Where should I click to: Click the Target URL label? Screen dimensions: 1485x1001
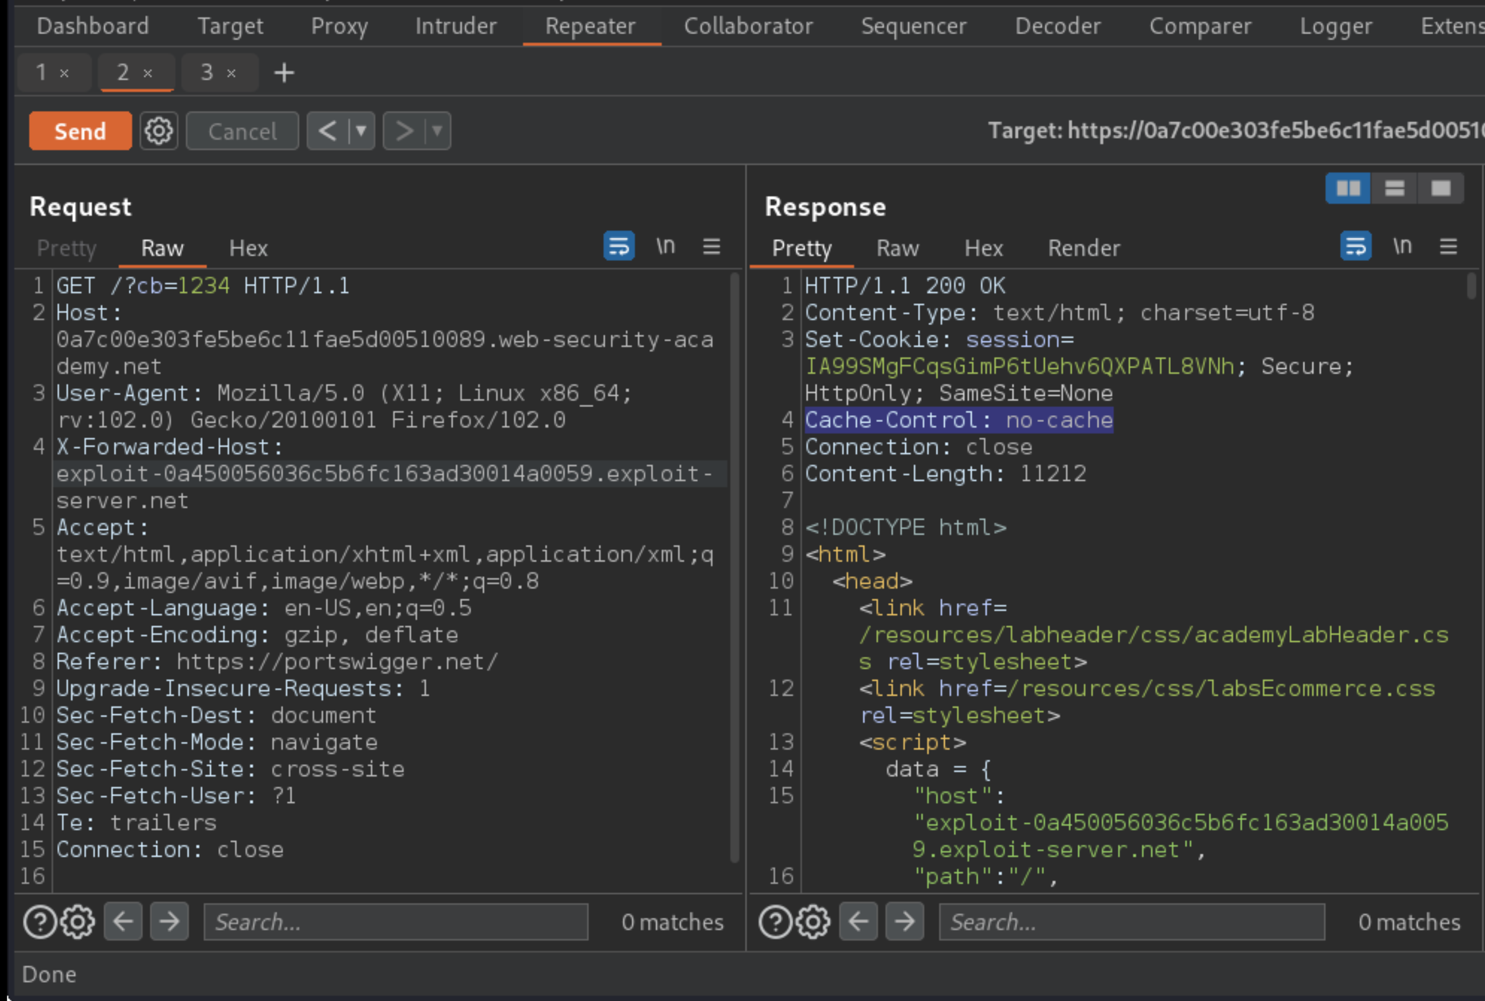click(x=1235, y=131)
